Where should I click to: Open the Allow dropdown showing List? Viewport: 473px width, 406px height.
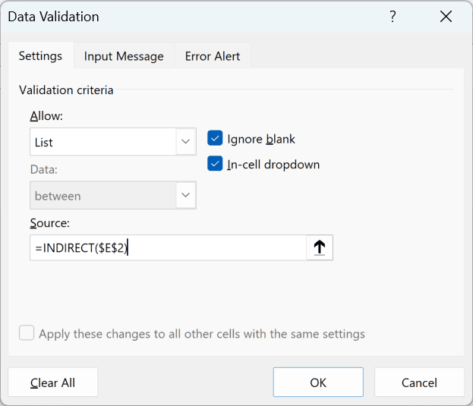click(113, 142)
